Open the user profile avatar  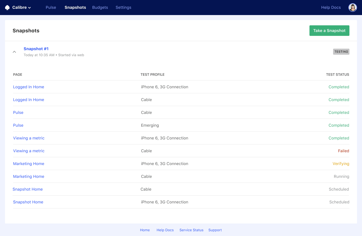point(352,7)
